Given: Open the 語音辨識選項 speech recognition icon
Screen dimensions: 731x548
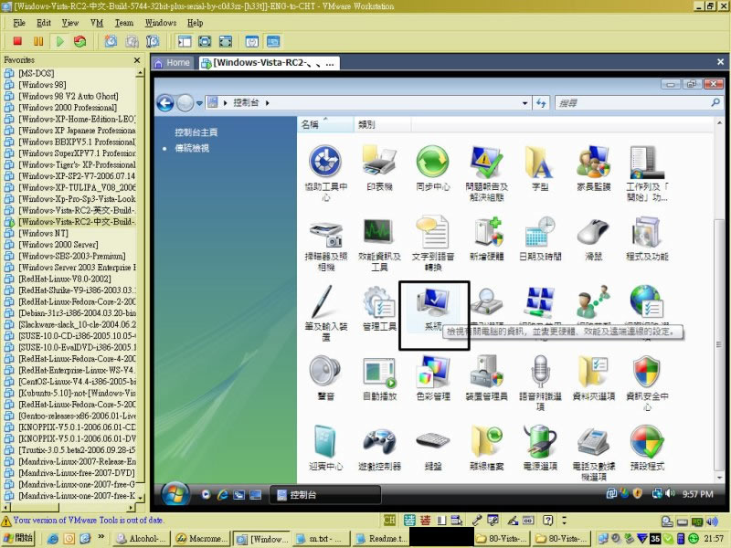Looking at the screenshot, I should tap(540, 383).
